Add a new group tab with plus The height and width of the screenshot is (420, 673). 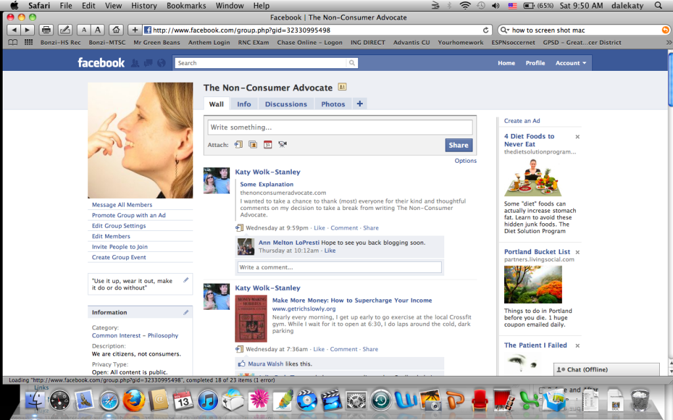(360, 104)
